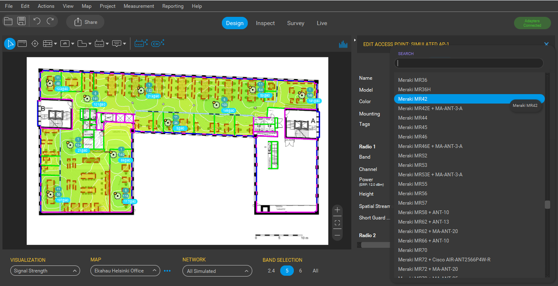Redo the last action
Viewport: 558px width, 286px height.
pos(50,21)
